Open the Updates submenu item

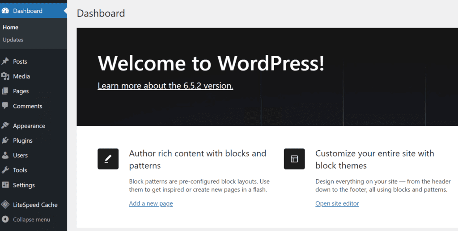pyautogui.click(x=13, y=40)
